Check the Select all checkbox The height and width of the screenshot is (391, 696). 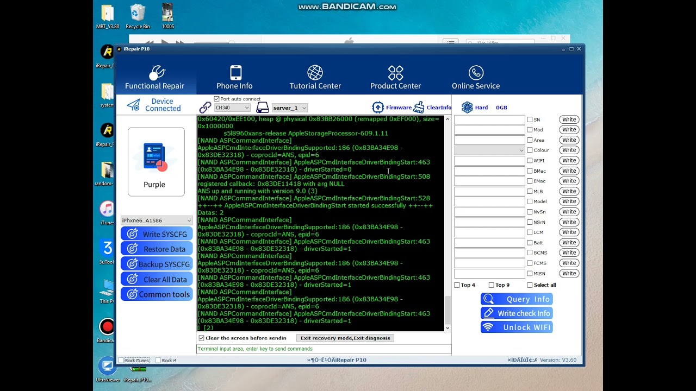click(530, 285)
